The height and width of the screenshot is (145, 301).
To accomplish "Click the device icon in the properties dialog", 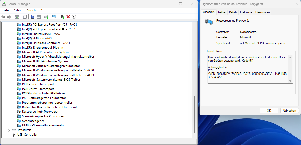I will point(209,22).
